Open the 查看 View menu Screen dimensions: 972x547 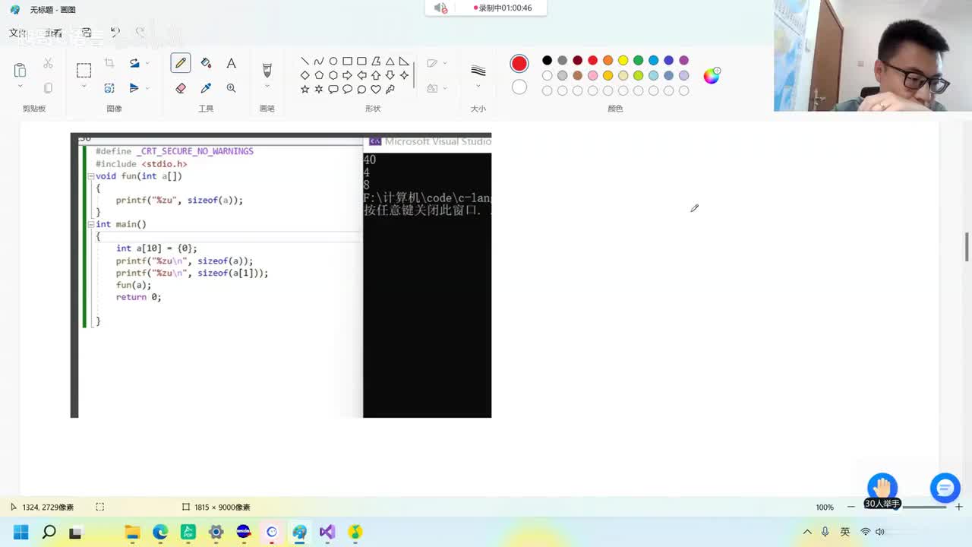click(x=53, y=33)
